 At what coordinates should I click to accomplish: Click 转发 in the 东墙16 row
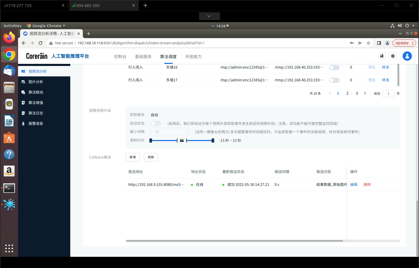coord(386,67)
